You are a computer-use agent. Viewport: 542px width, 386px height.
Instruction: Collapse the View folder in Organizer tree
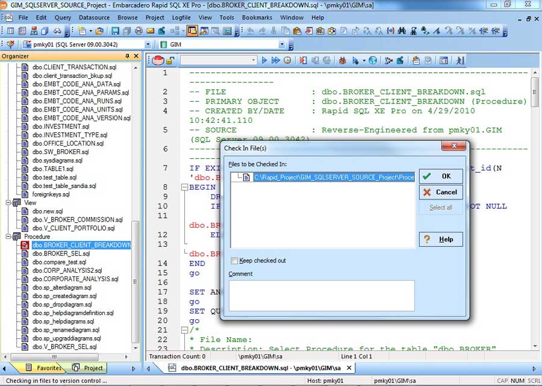[x=8, y=203]
